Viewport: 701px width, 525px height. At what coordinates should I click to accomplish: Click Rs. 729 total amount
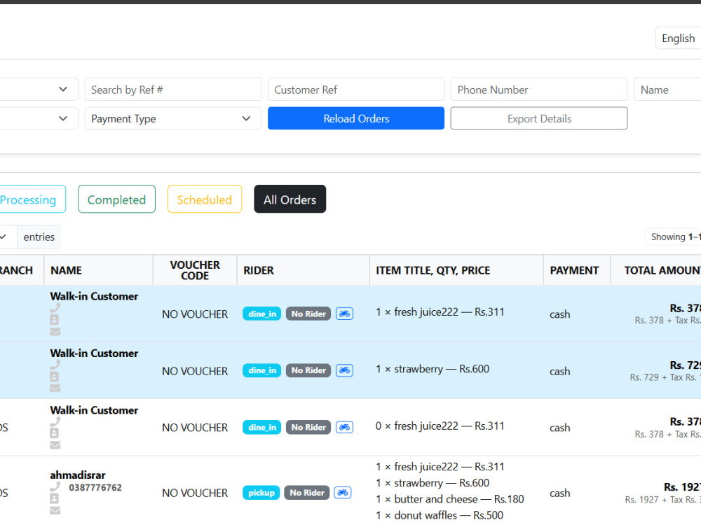click(685, 365)
